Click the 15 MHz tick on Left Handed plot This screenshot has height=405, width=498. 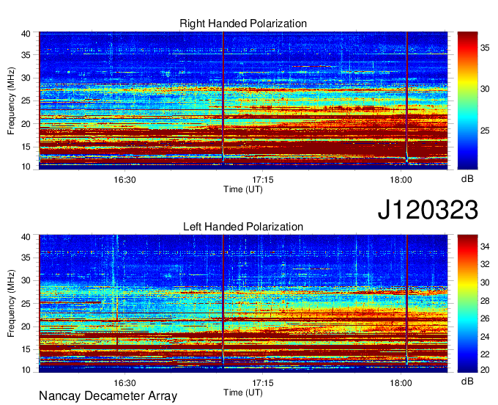point(26,350)
